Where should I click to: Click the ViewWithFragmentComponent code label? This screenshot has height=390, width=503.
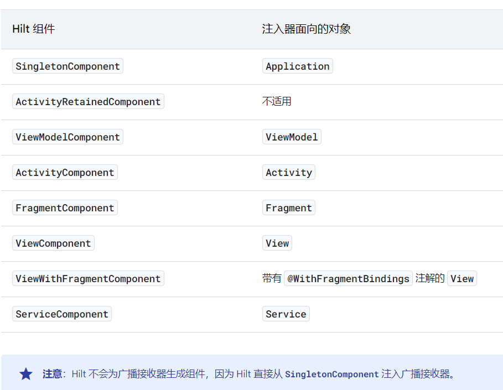click(x=87, y=278)
